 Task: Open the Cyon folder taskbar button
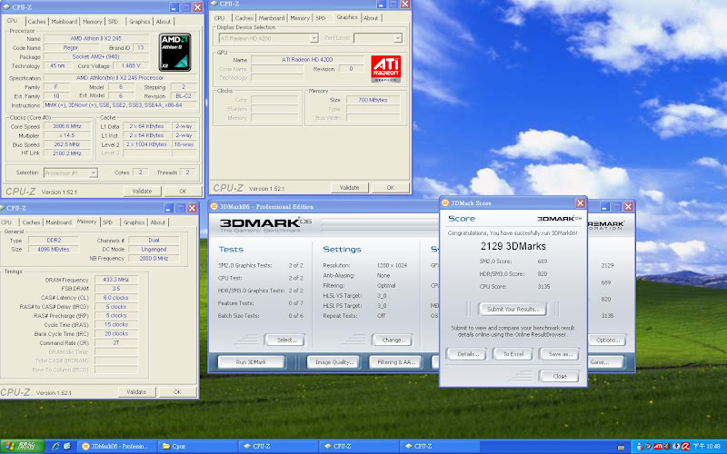[197, 447]
